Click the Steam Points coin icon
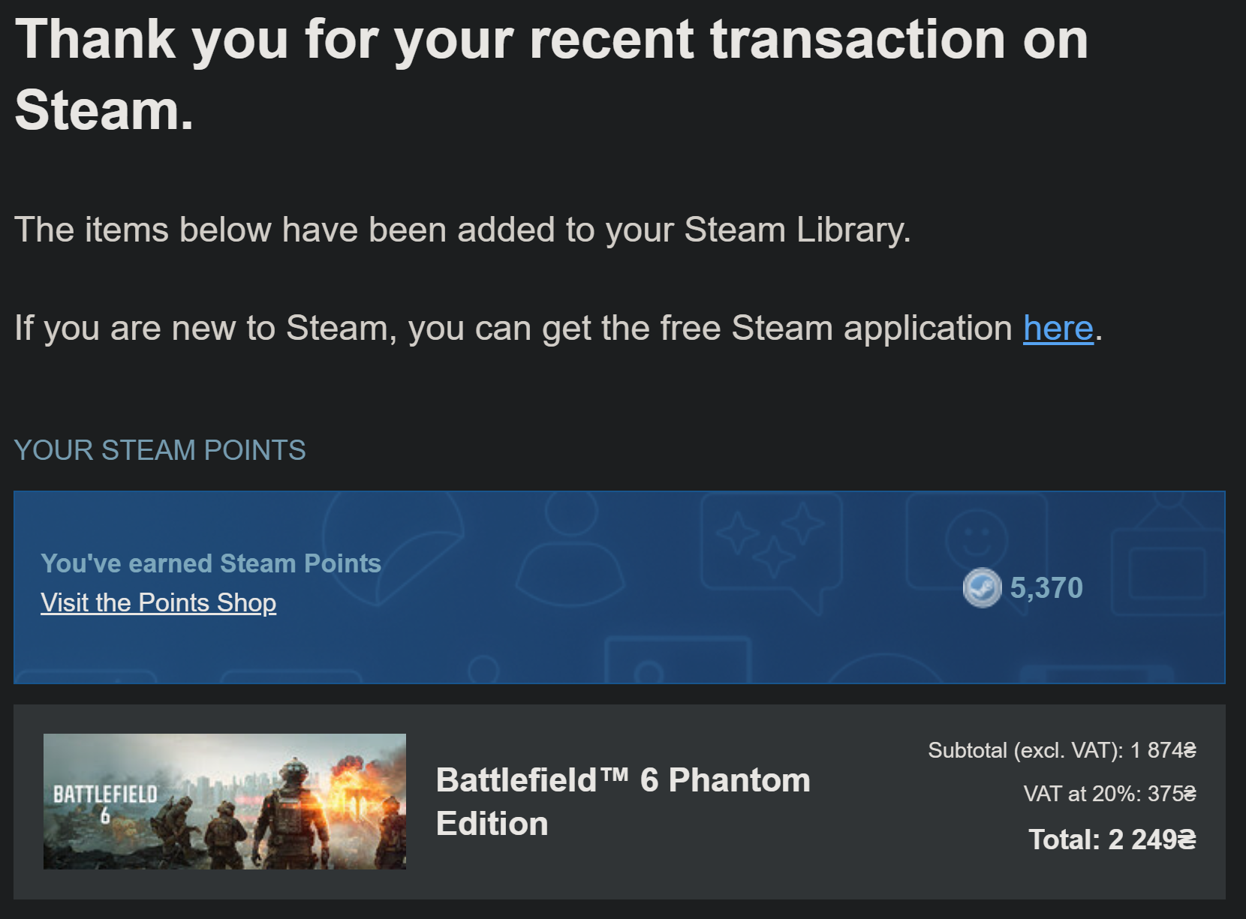Viewport: 1246px width, 919px height. pyautogui.click(x=982, y=588)
